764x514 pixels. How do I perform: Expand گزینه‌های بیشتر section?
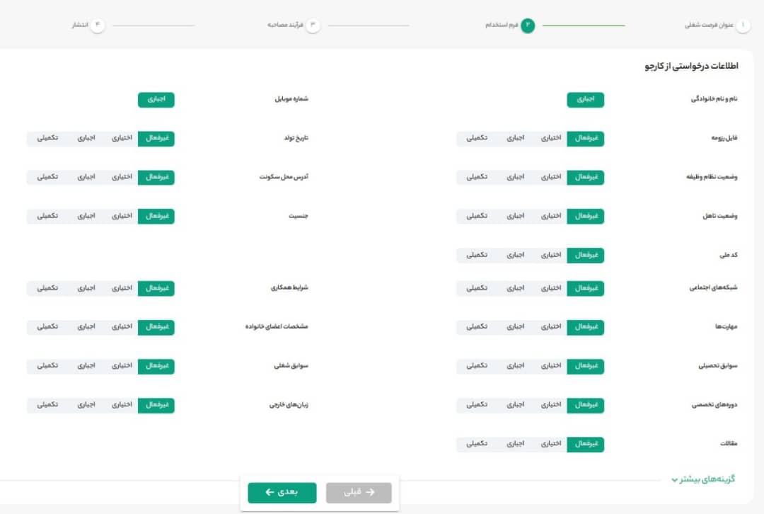click(x=703, y=479)
